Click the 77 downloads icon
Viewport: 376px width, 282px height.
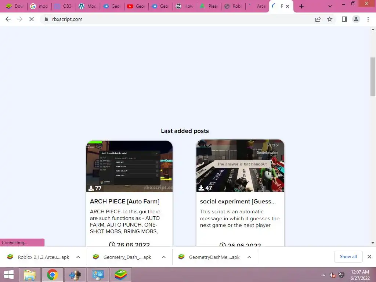click(x=91, y=188)
